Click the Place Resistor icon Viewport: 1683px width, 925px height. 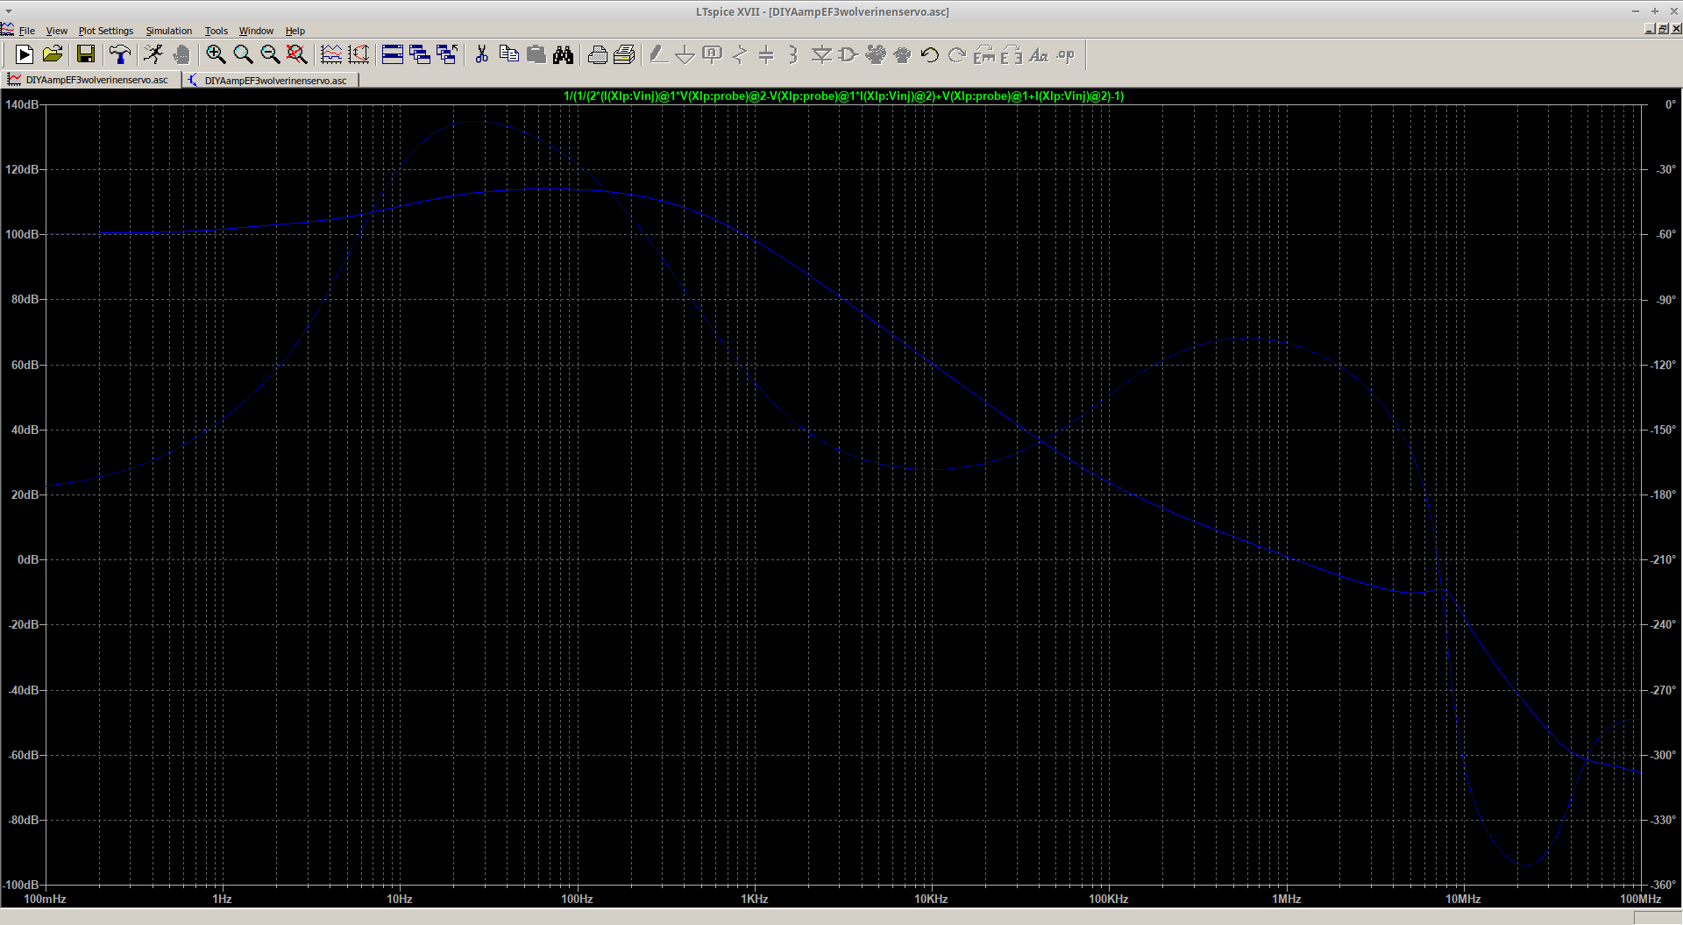pos(740,55)
